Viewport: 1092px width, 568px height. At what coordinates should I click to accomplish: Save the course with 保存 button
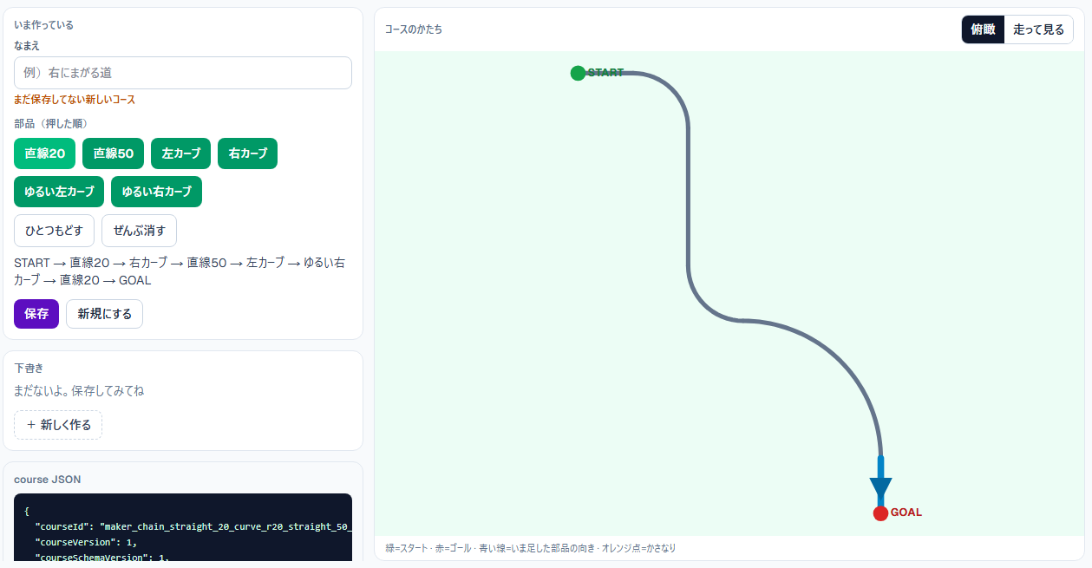[36, 314]
